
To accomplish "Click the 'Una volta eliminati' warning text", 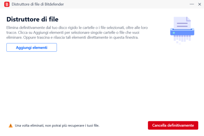I will [x=57, y=125].
